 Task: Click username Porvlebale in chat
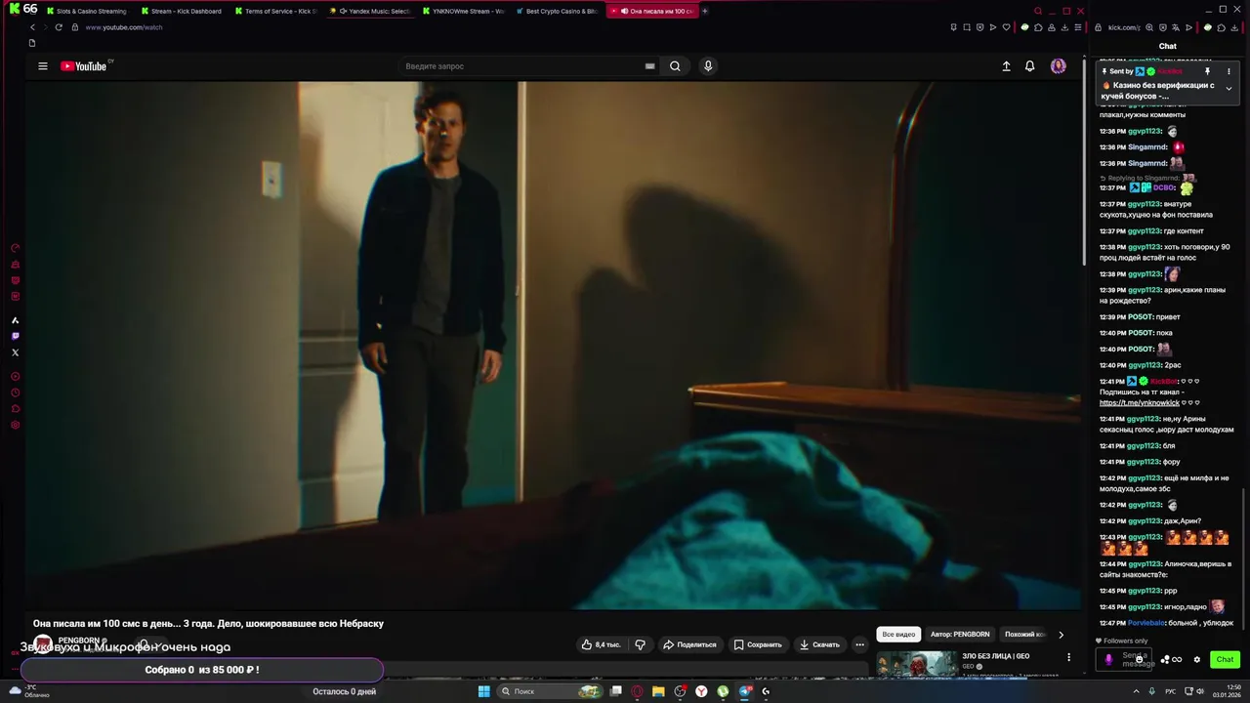pyautogui.click(x=1146, y=623)
